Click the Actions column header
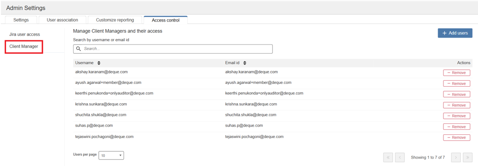 (464, 63)
